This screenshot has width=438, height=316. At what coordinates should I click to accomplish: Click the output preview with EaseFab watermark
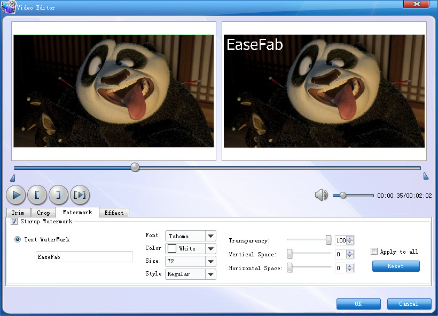tap(324, 91)
